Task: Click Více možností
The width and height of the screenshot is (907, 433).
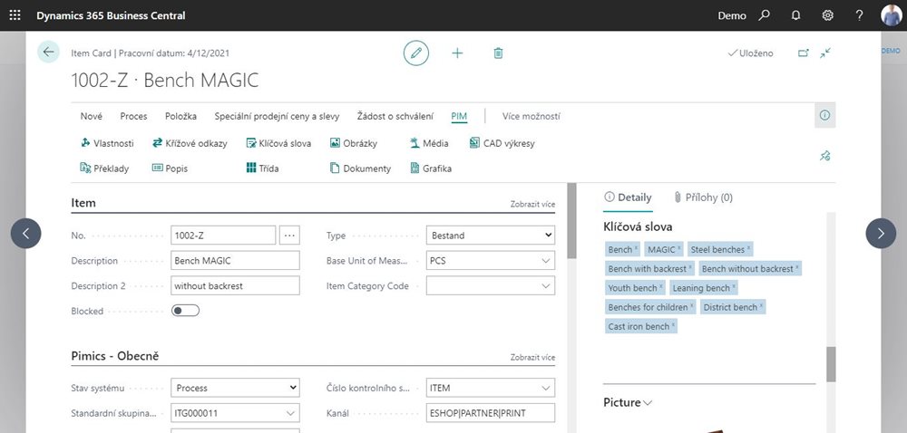Action: pyautogui.click(x=531, y=116)
